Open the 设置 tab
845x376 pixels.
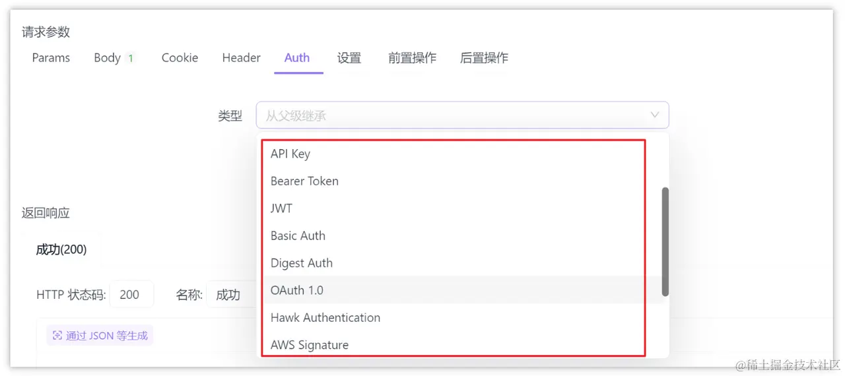[349, 58]
